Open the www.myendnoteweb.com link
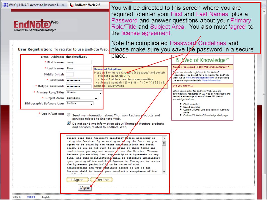Viewport: 267px width, 200px height. point(200,78)
